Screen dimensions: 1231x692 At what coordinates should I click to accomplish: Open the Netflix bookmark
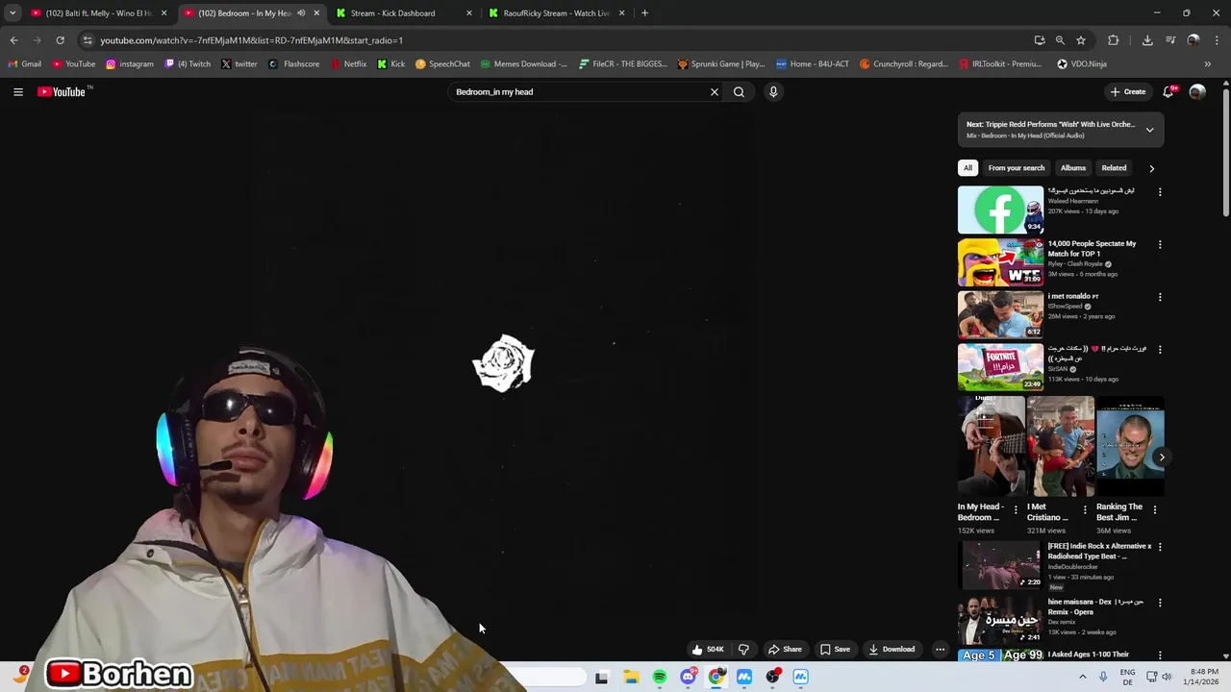[348, 64]
